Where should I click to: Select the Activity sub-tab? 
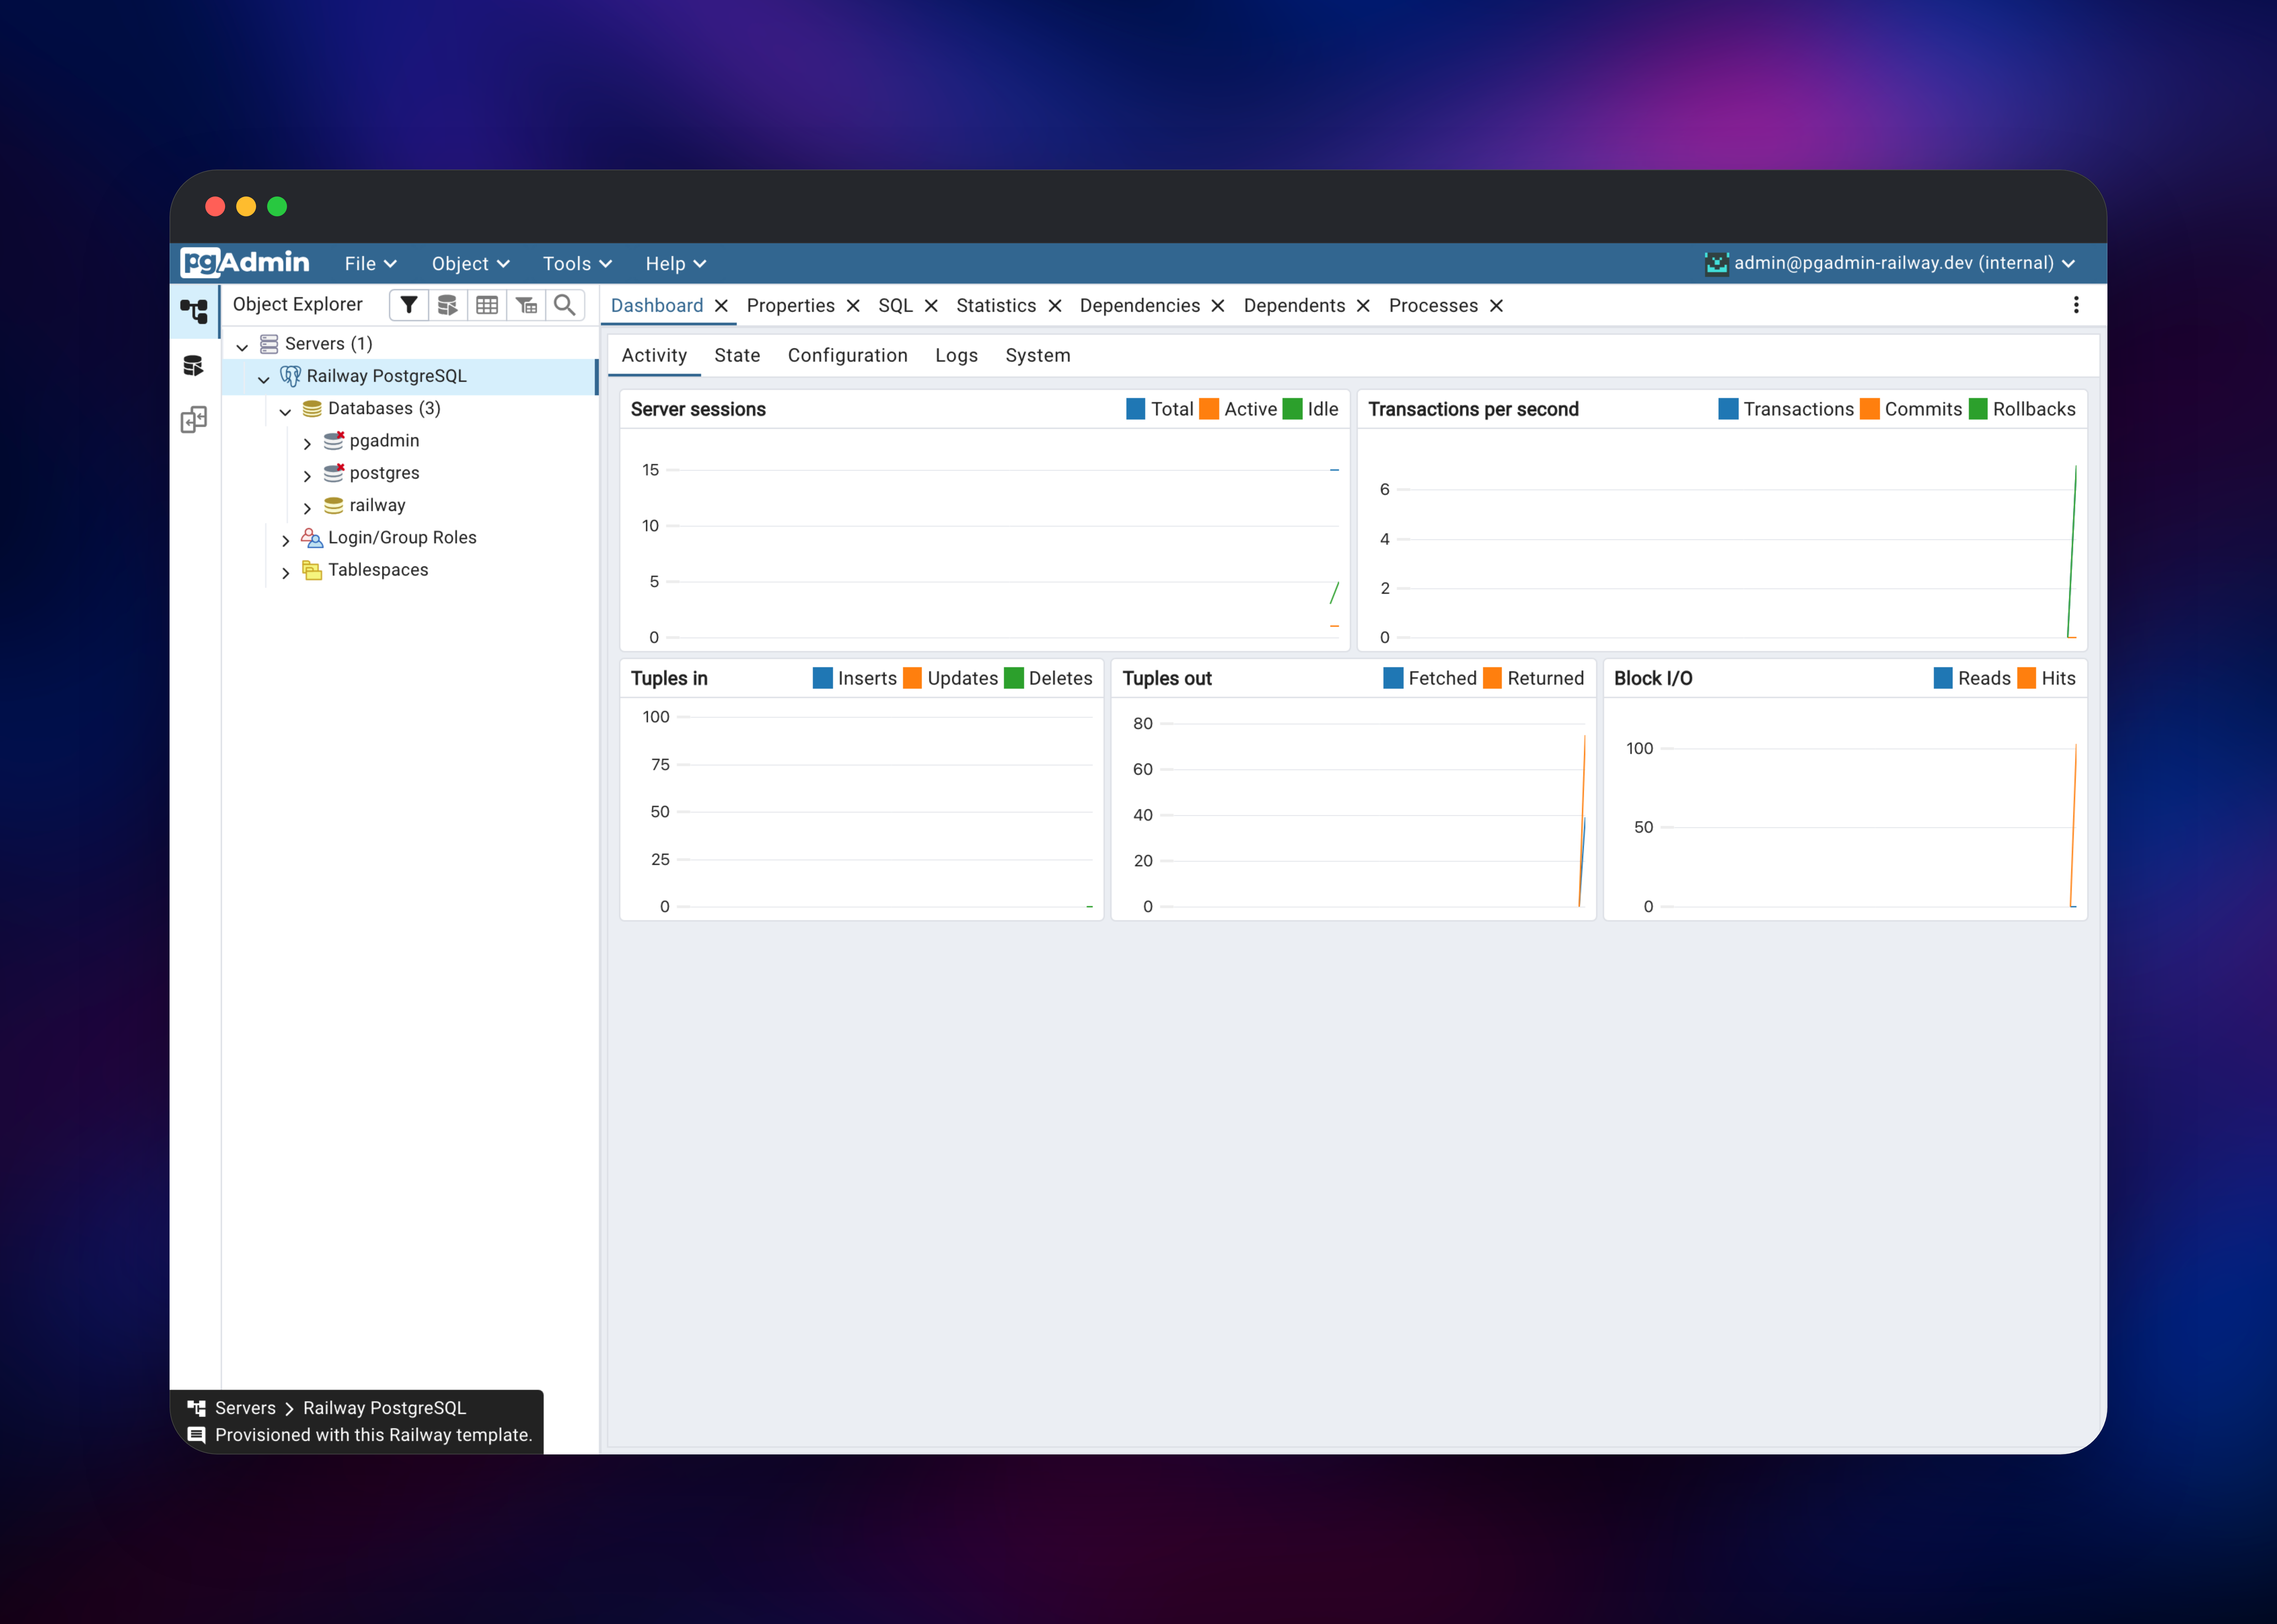[x=654, y=356]
